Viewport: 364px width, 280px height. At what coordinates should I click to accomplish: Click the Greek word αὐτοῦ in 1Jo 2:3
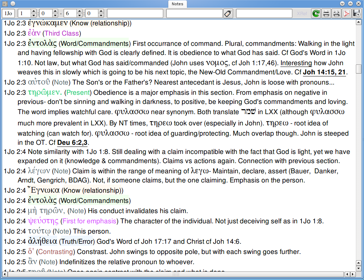coord(39,82)
